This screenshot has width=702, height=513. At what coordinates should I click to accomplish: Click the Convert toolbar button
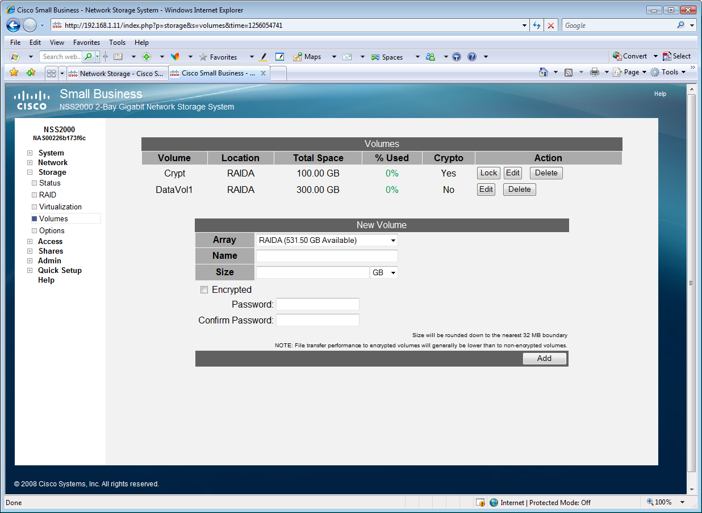(x=630, y=56)
